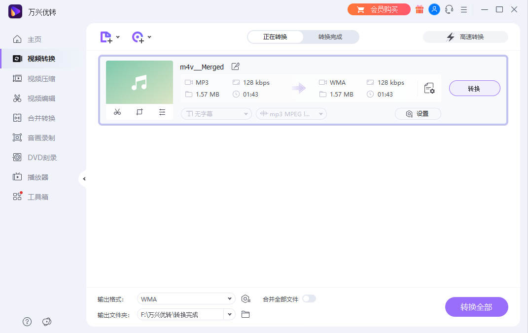Switch to the 转换完成 tab
This screenshot has height=333, width=528.
tap(330, 37)
